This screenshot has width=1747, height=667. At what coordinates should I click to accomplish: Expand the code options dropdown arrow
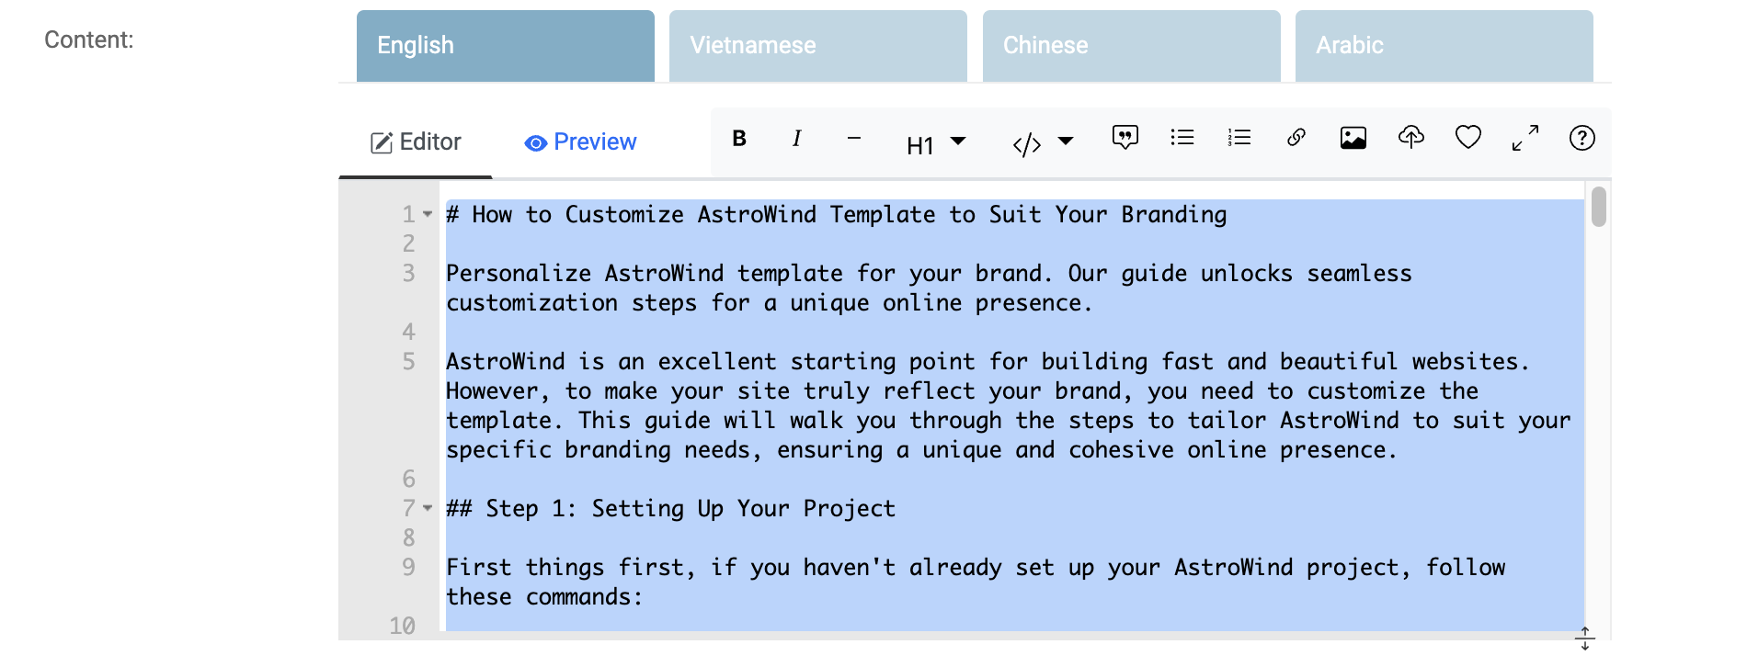coord(1066,141)
